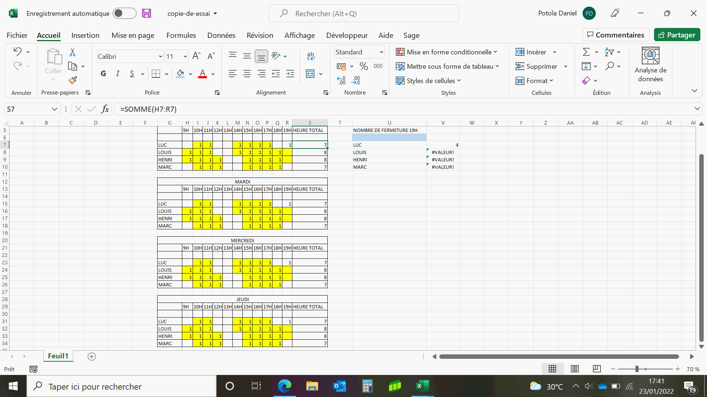Toggle Enregistrement automatique switch

[x=124, y=14]
